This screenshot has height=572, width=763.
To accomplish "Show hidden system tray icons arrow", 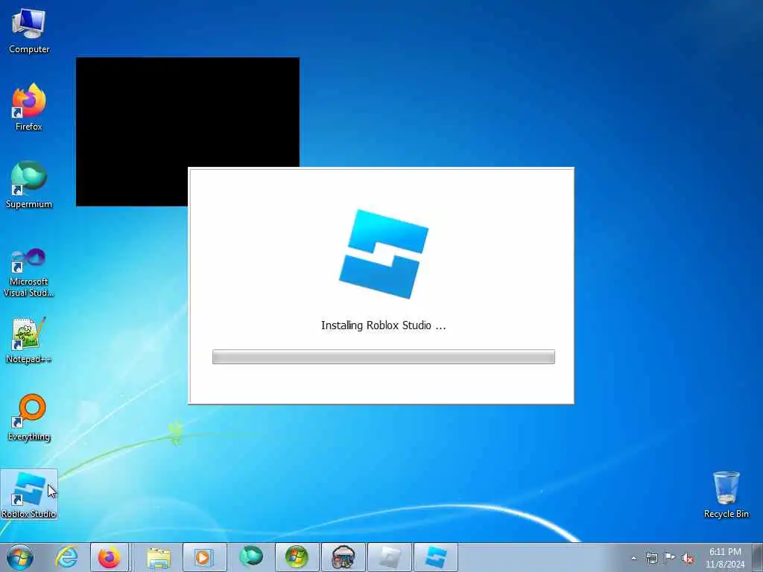I will point(633,558).
